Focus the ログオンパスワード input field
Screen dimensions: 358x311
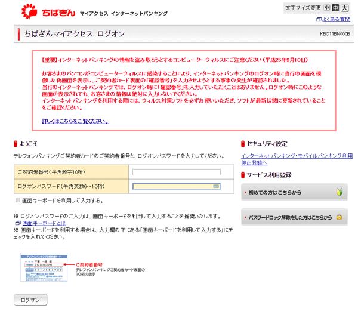point(177,187)
